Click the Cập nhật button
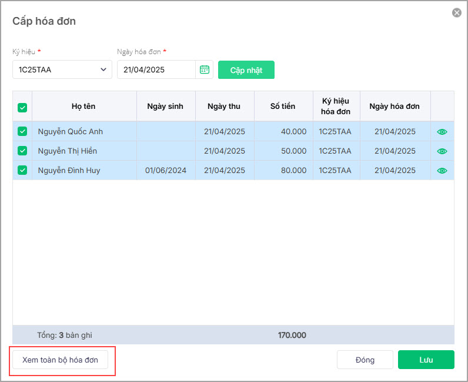 (x=246, y=70)
